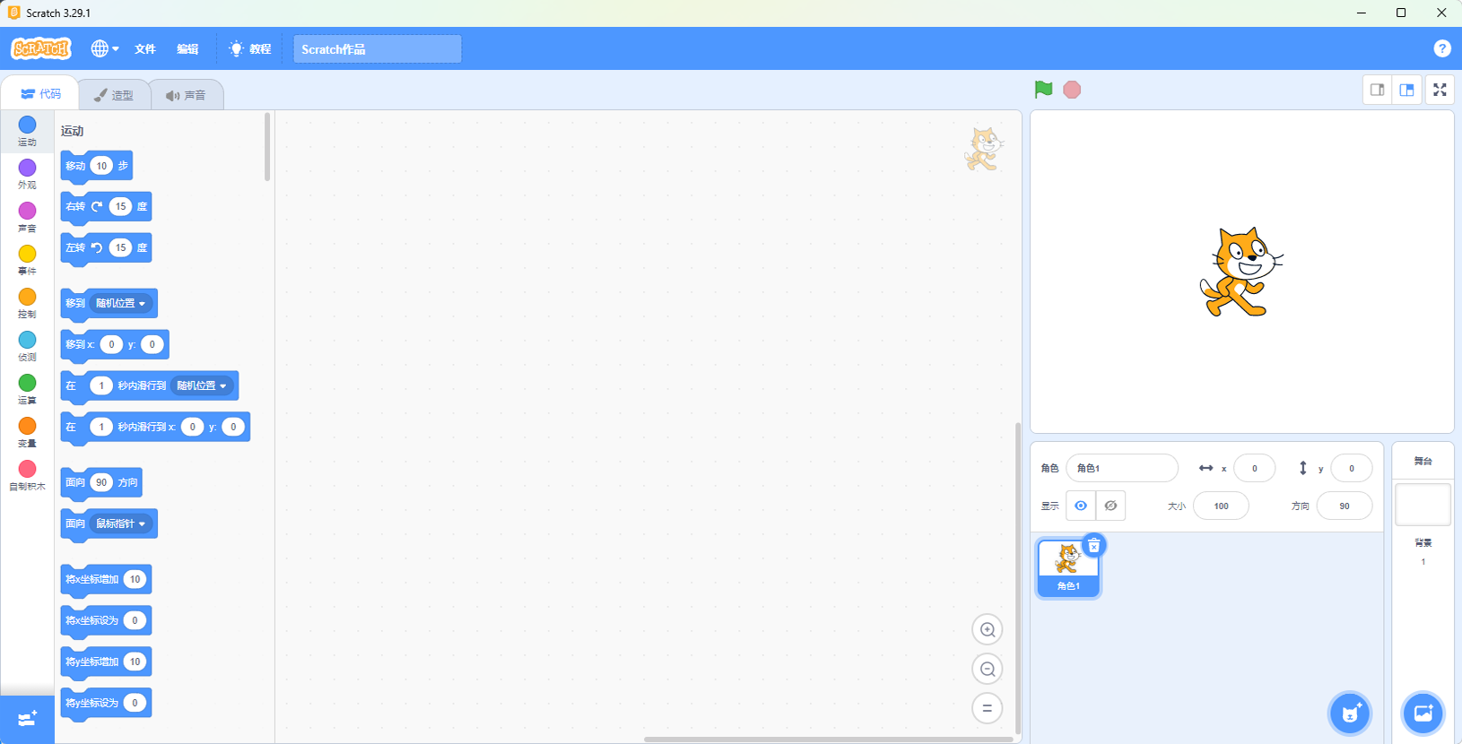Expand 鼠标指针 dropdown in 面向 block
Image resolution: width=1462 pixels, height=744 pixels.
(x=121, y=524)
